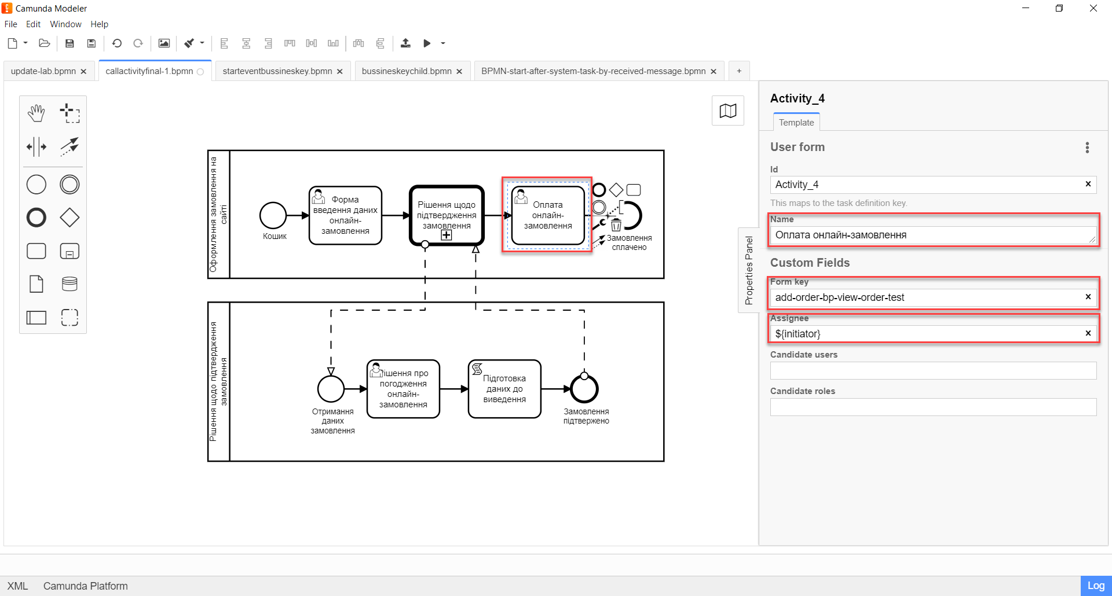
Task: Clear the Form key field
Action: (1088, 297)
